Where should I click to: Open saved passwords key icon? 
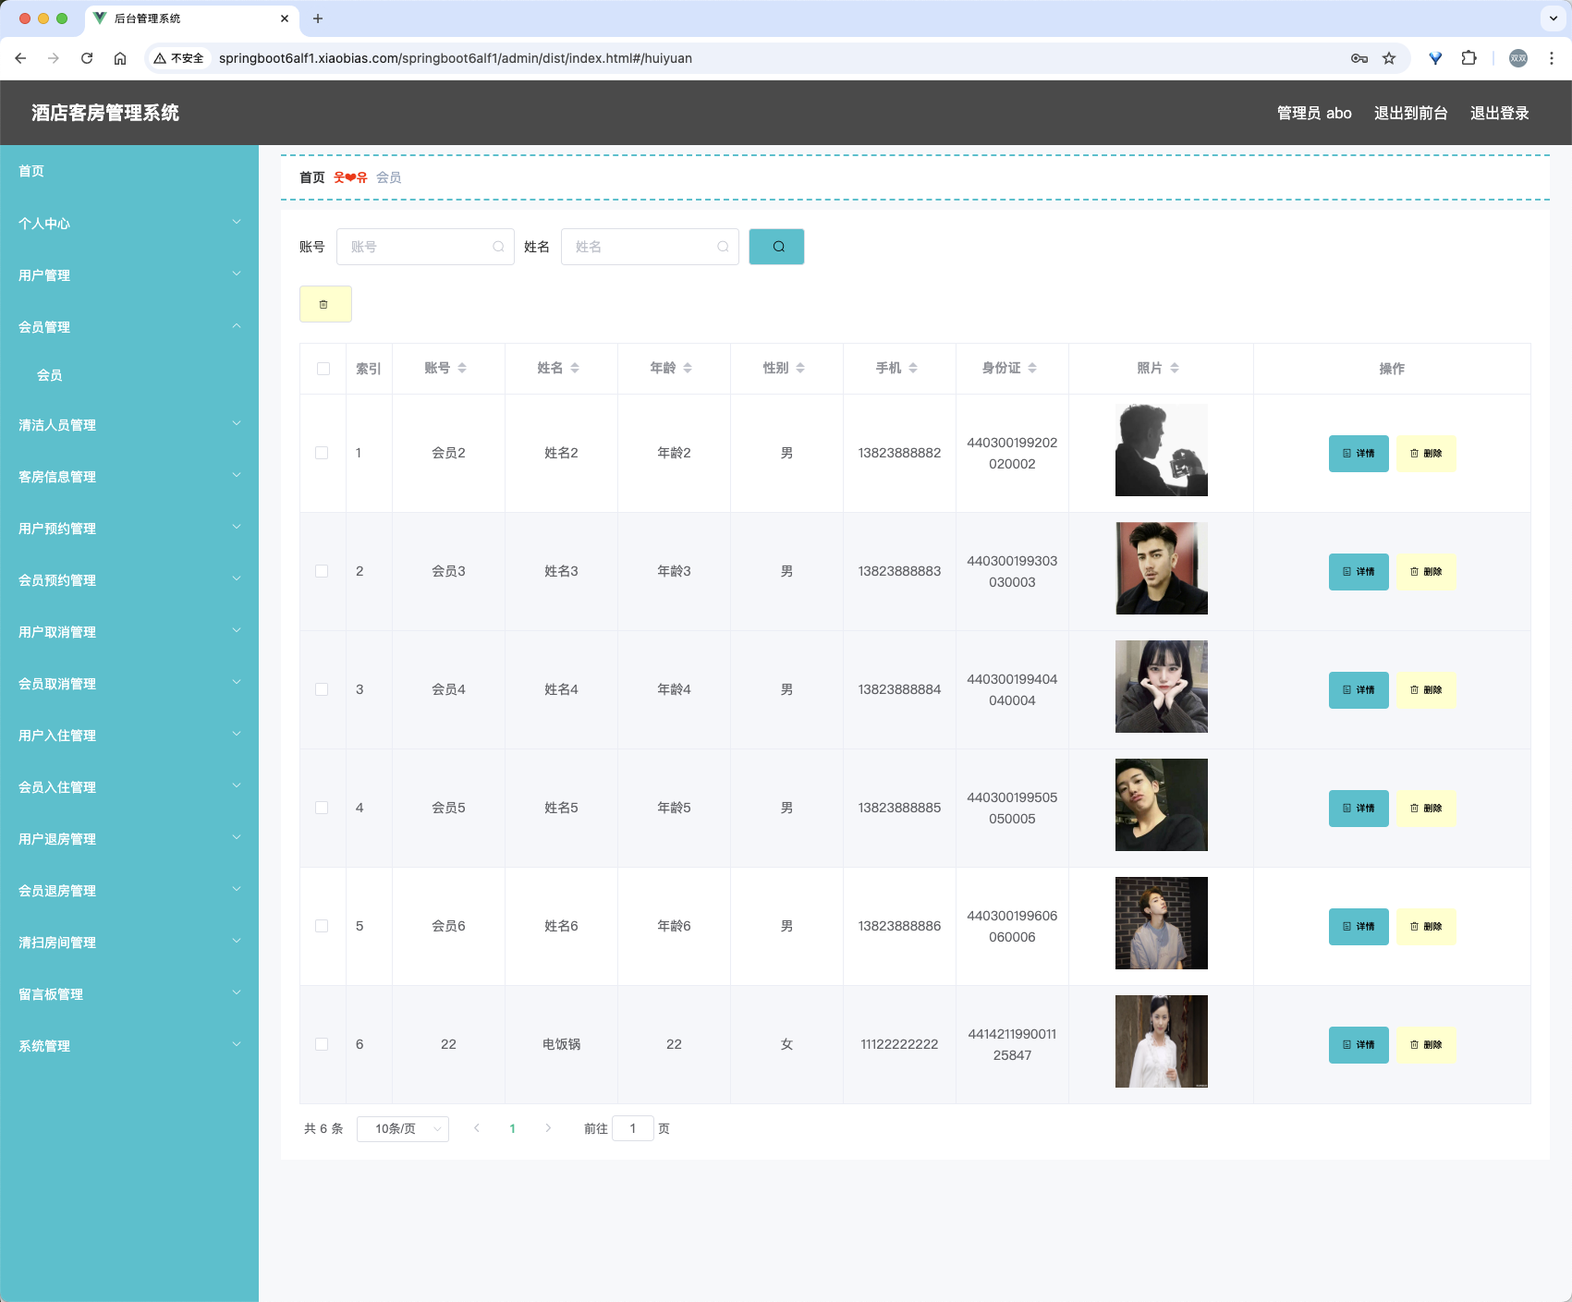coord(1359,58)
